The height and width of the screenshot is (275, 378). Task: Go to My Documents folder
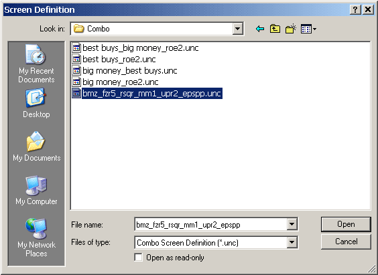pyautogui.click(x=36, y=147)
